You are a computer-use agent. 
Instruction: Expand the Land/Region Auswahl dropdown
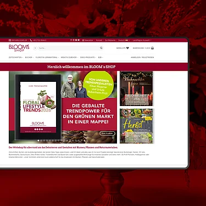142,40
